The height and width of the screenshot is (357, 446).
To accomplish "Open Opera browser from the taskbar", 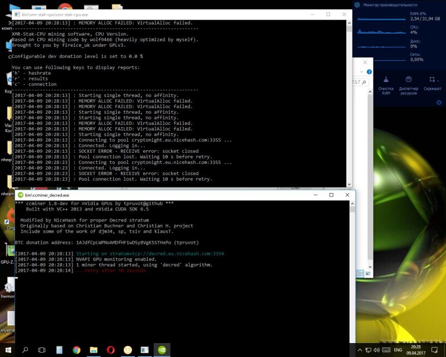I will 110,350.
